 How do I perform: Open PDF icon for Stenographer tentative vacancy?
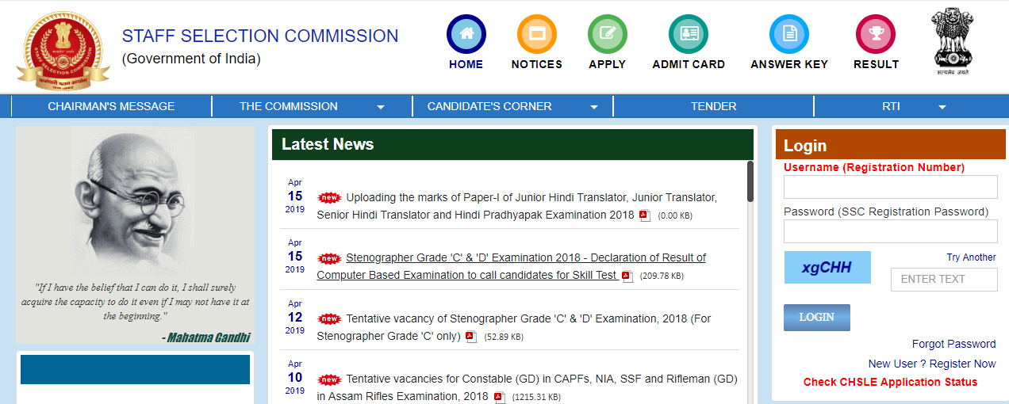(471, 337)
